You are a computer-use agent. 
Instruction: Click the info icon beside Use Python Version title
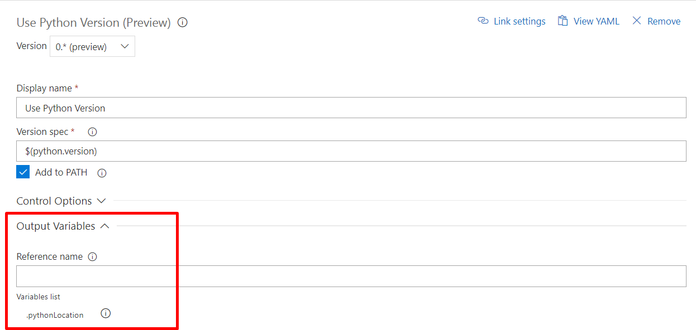coord(182,22)
